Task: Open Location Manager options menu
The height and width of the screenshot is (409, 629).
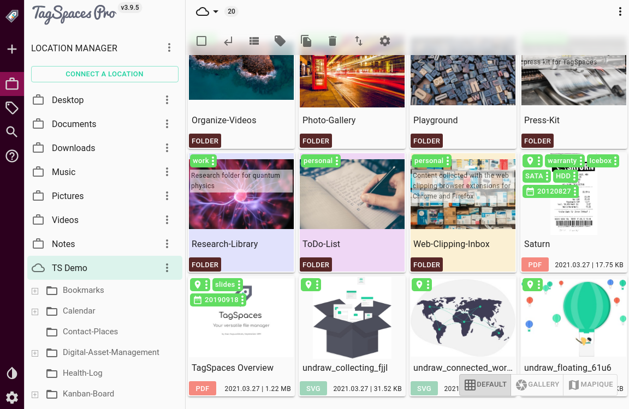Action: point(169,48)
